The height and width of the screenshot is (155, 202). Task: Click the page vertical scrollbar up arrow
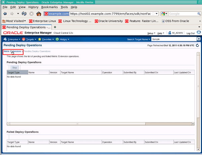198,54
